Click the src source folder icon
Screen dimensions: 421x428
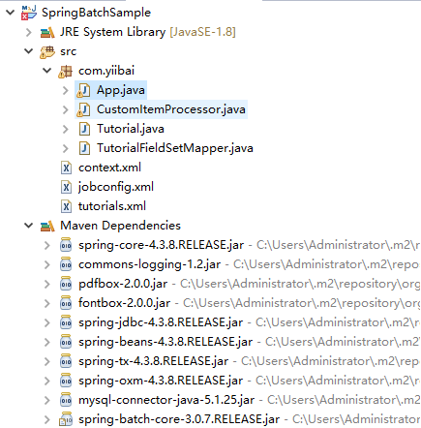tap(47, 51)
